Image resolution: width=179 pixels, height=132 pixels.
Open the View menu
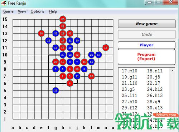coord(22,11)
